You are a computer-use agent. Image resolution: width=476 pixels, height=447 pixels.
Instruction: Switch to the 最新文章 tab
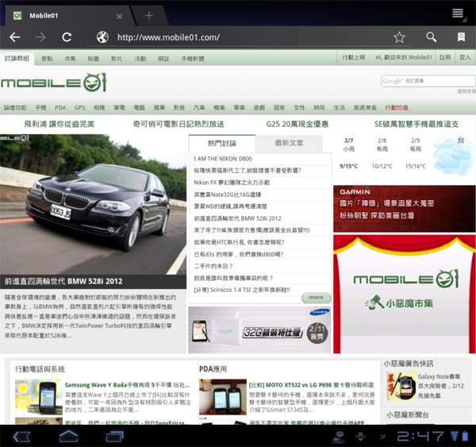pos(289,143)
